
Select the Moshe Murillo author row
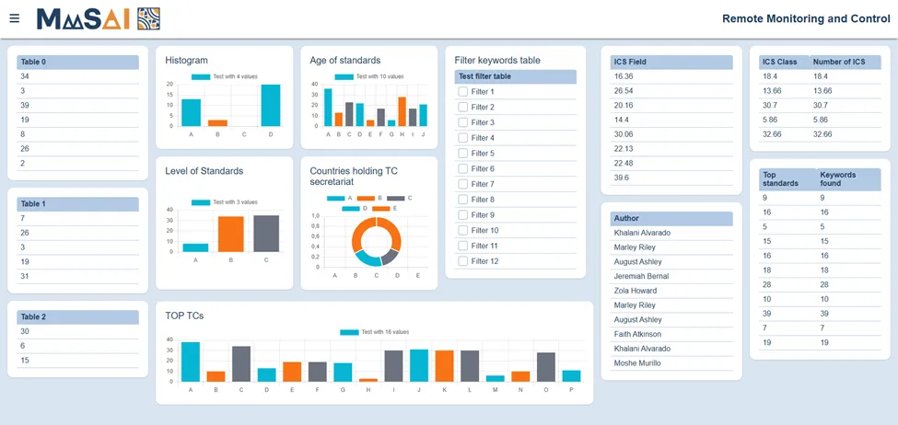click(x=671, y=363)
